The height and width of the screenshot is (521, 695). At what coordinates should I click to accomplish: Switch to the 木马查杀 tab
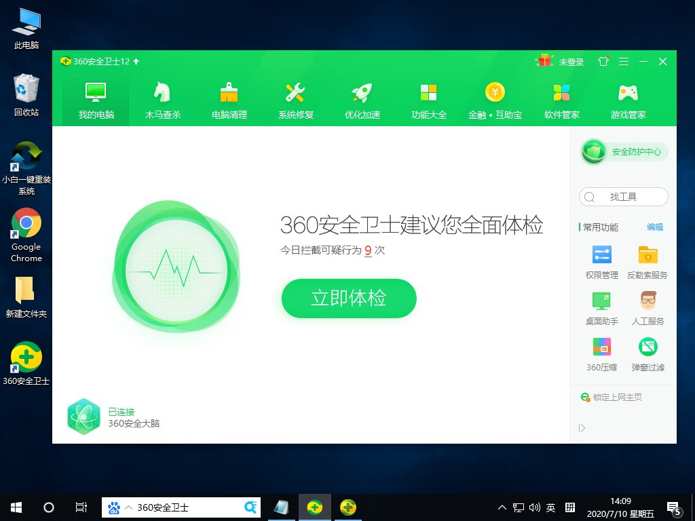162,100
